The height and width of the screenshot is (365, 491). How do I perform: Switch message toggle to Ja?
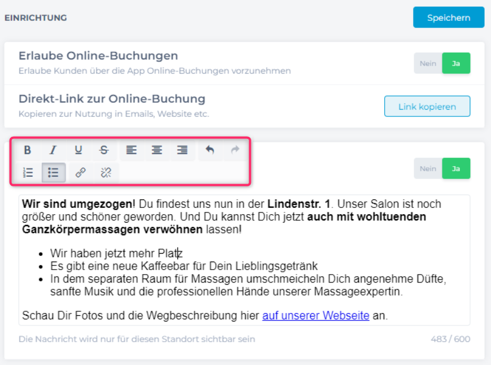[456, 168]
